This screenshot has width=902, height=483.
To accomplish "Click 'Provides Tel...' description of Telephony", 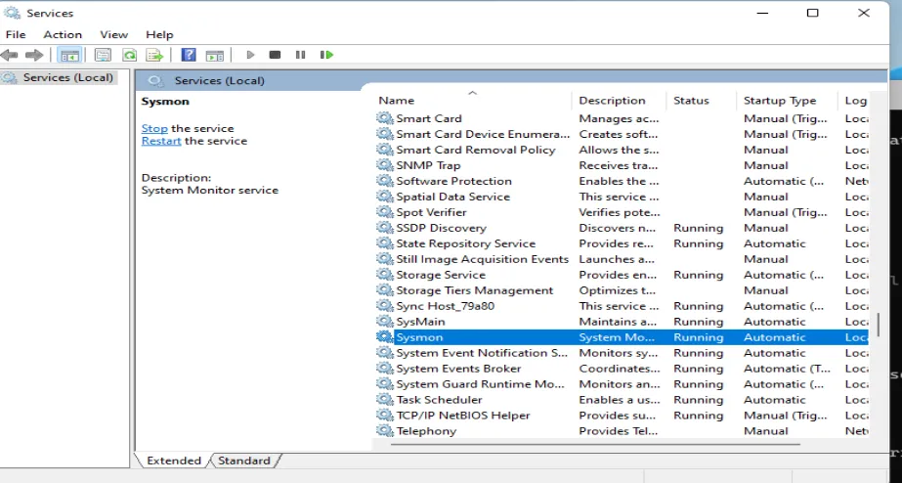I will point(619,430).
